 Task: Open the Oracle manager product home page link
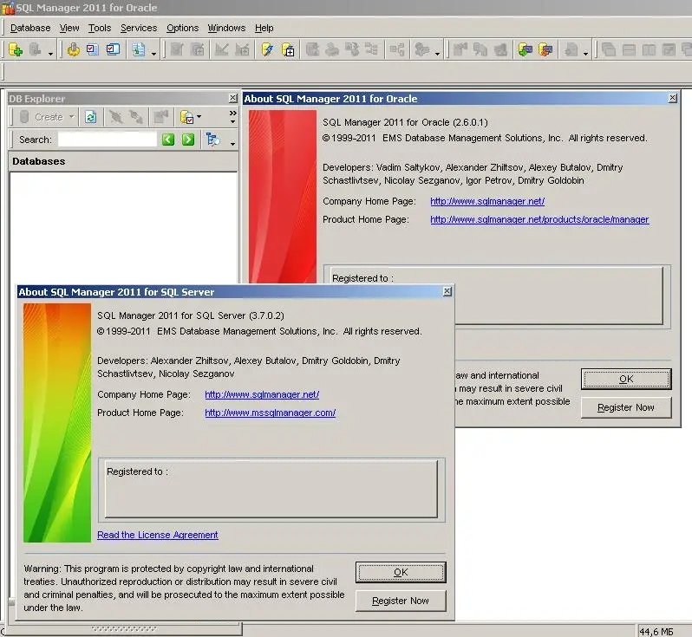pos(539,219)
